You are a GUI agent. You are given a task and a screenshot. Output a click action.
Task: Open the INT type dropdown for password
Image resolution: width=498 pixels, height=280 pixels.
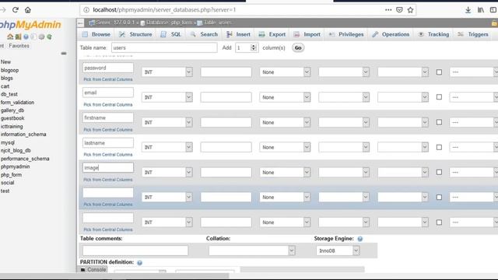coord(167,72)
